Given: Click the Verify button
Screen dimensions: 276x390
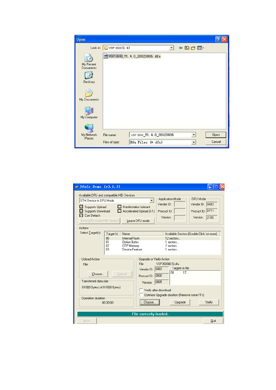Looking at the screenshot, I should (209, 302).
